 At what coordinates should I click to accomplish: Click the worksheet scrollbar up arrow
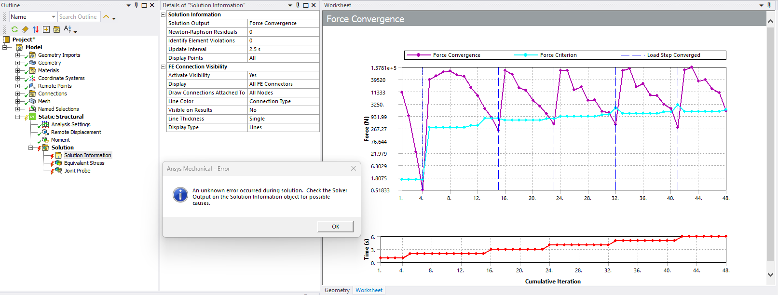pos(770,21)
